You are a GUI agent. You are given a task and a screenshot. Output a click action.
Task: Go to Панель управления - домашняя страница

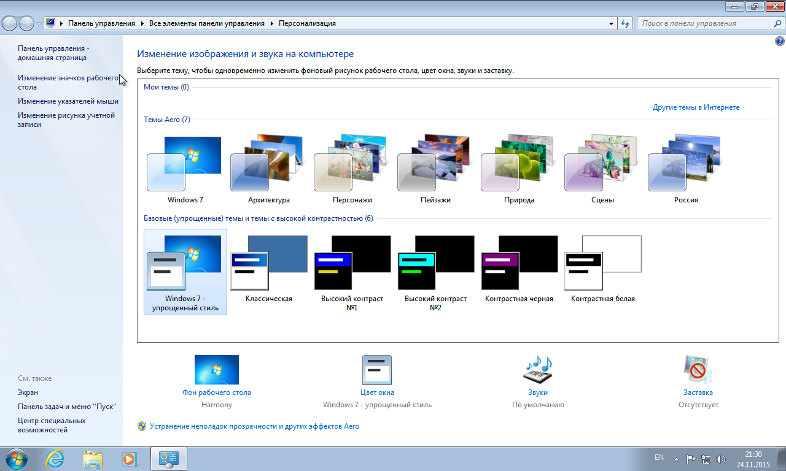point(53,53)
